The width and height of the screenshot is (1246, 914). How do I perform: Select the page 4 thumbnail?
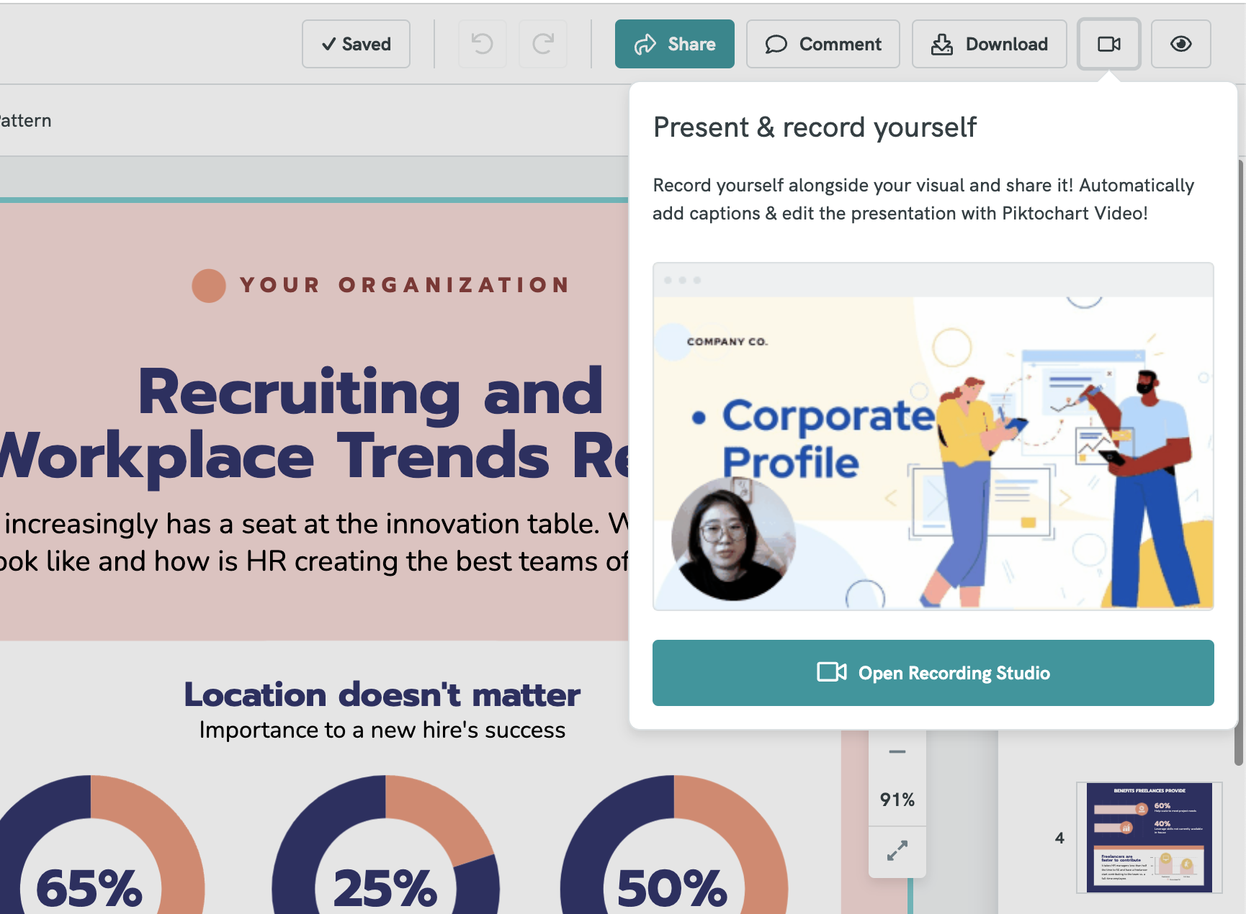click(1149, 838)
